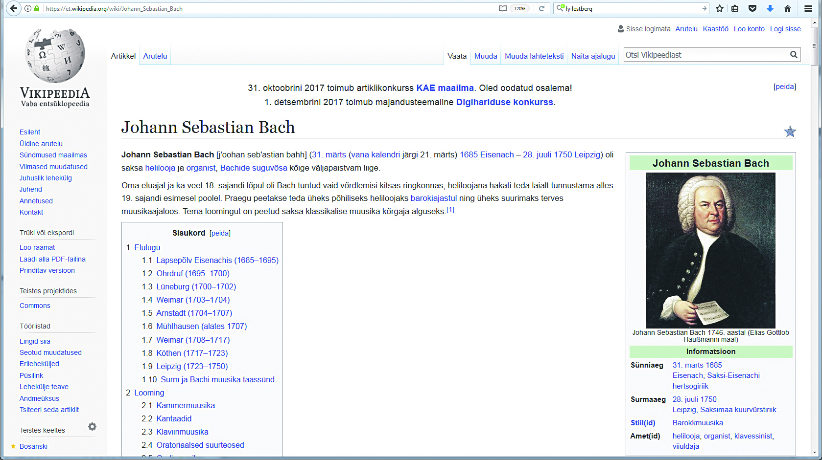
Task: Click the Otsi Vikipeediast search field
Action: (x=705, y=55)
